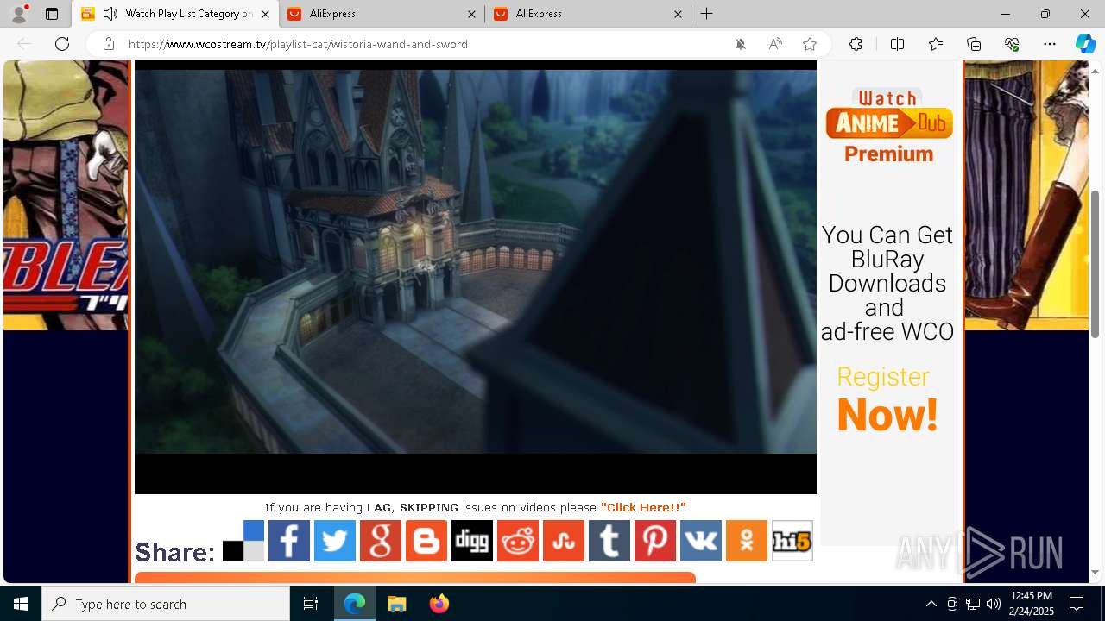This screenshot has width=1105, height=621.
Task: View site information lock icon
Action: [x=108, y=44]
